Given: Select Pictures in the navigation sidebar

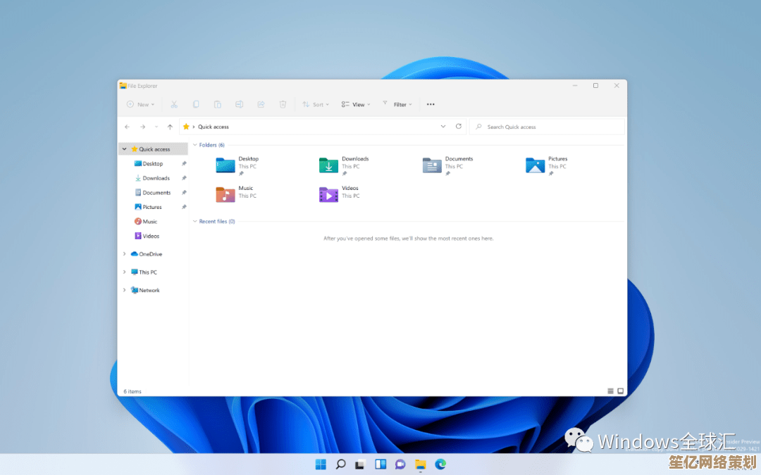Looking at the screenshot, I should point(152,207).
